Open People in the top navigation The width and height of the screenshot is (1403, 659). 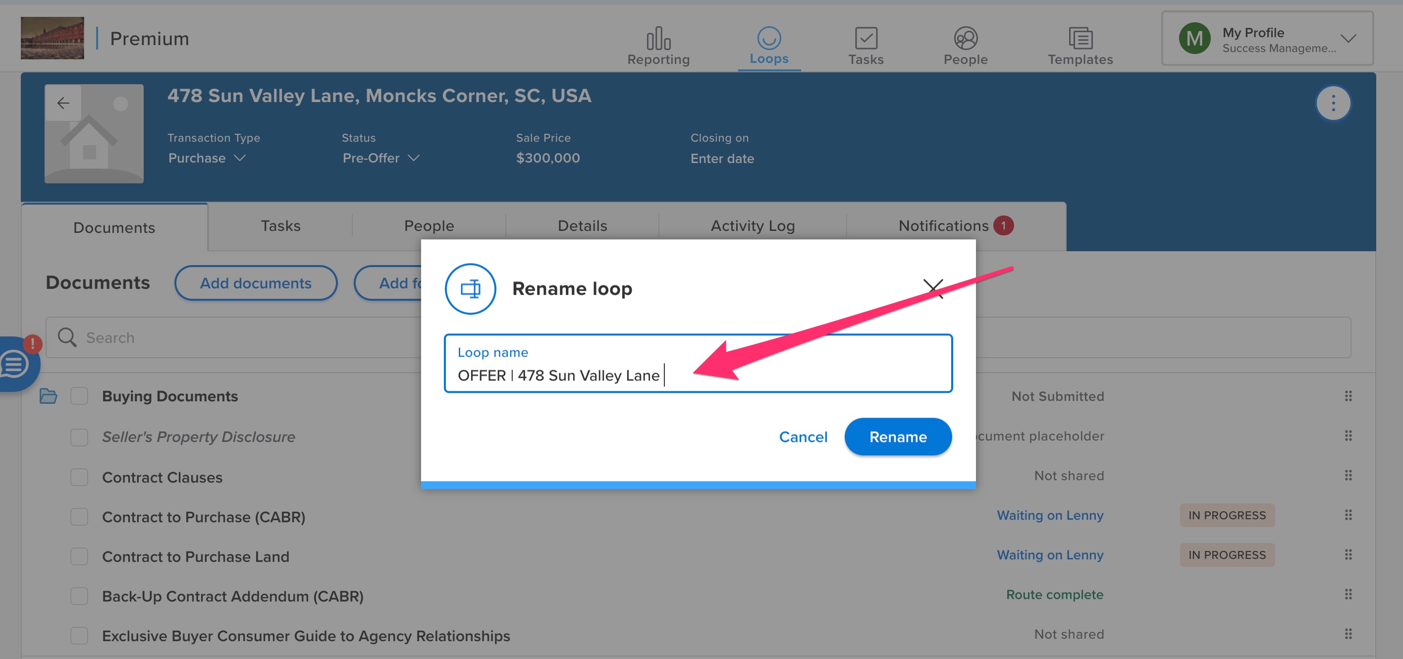[x=965, y=46]
